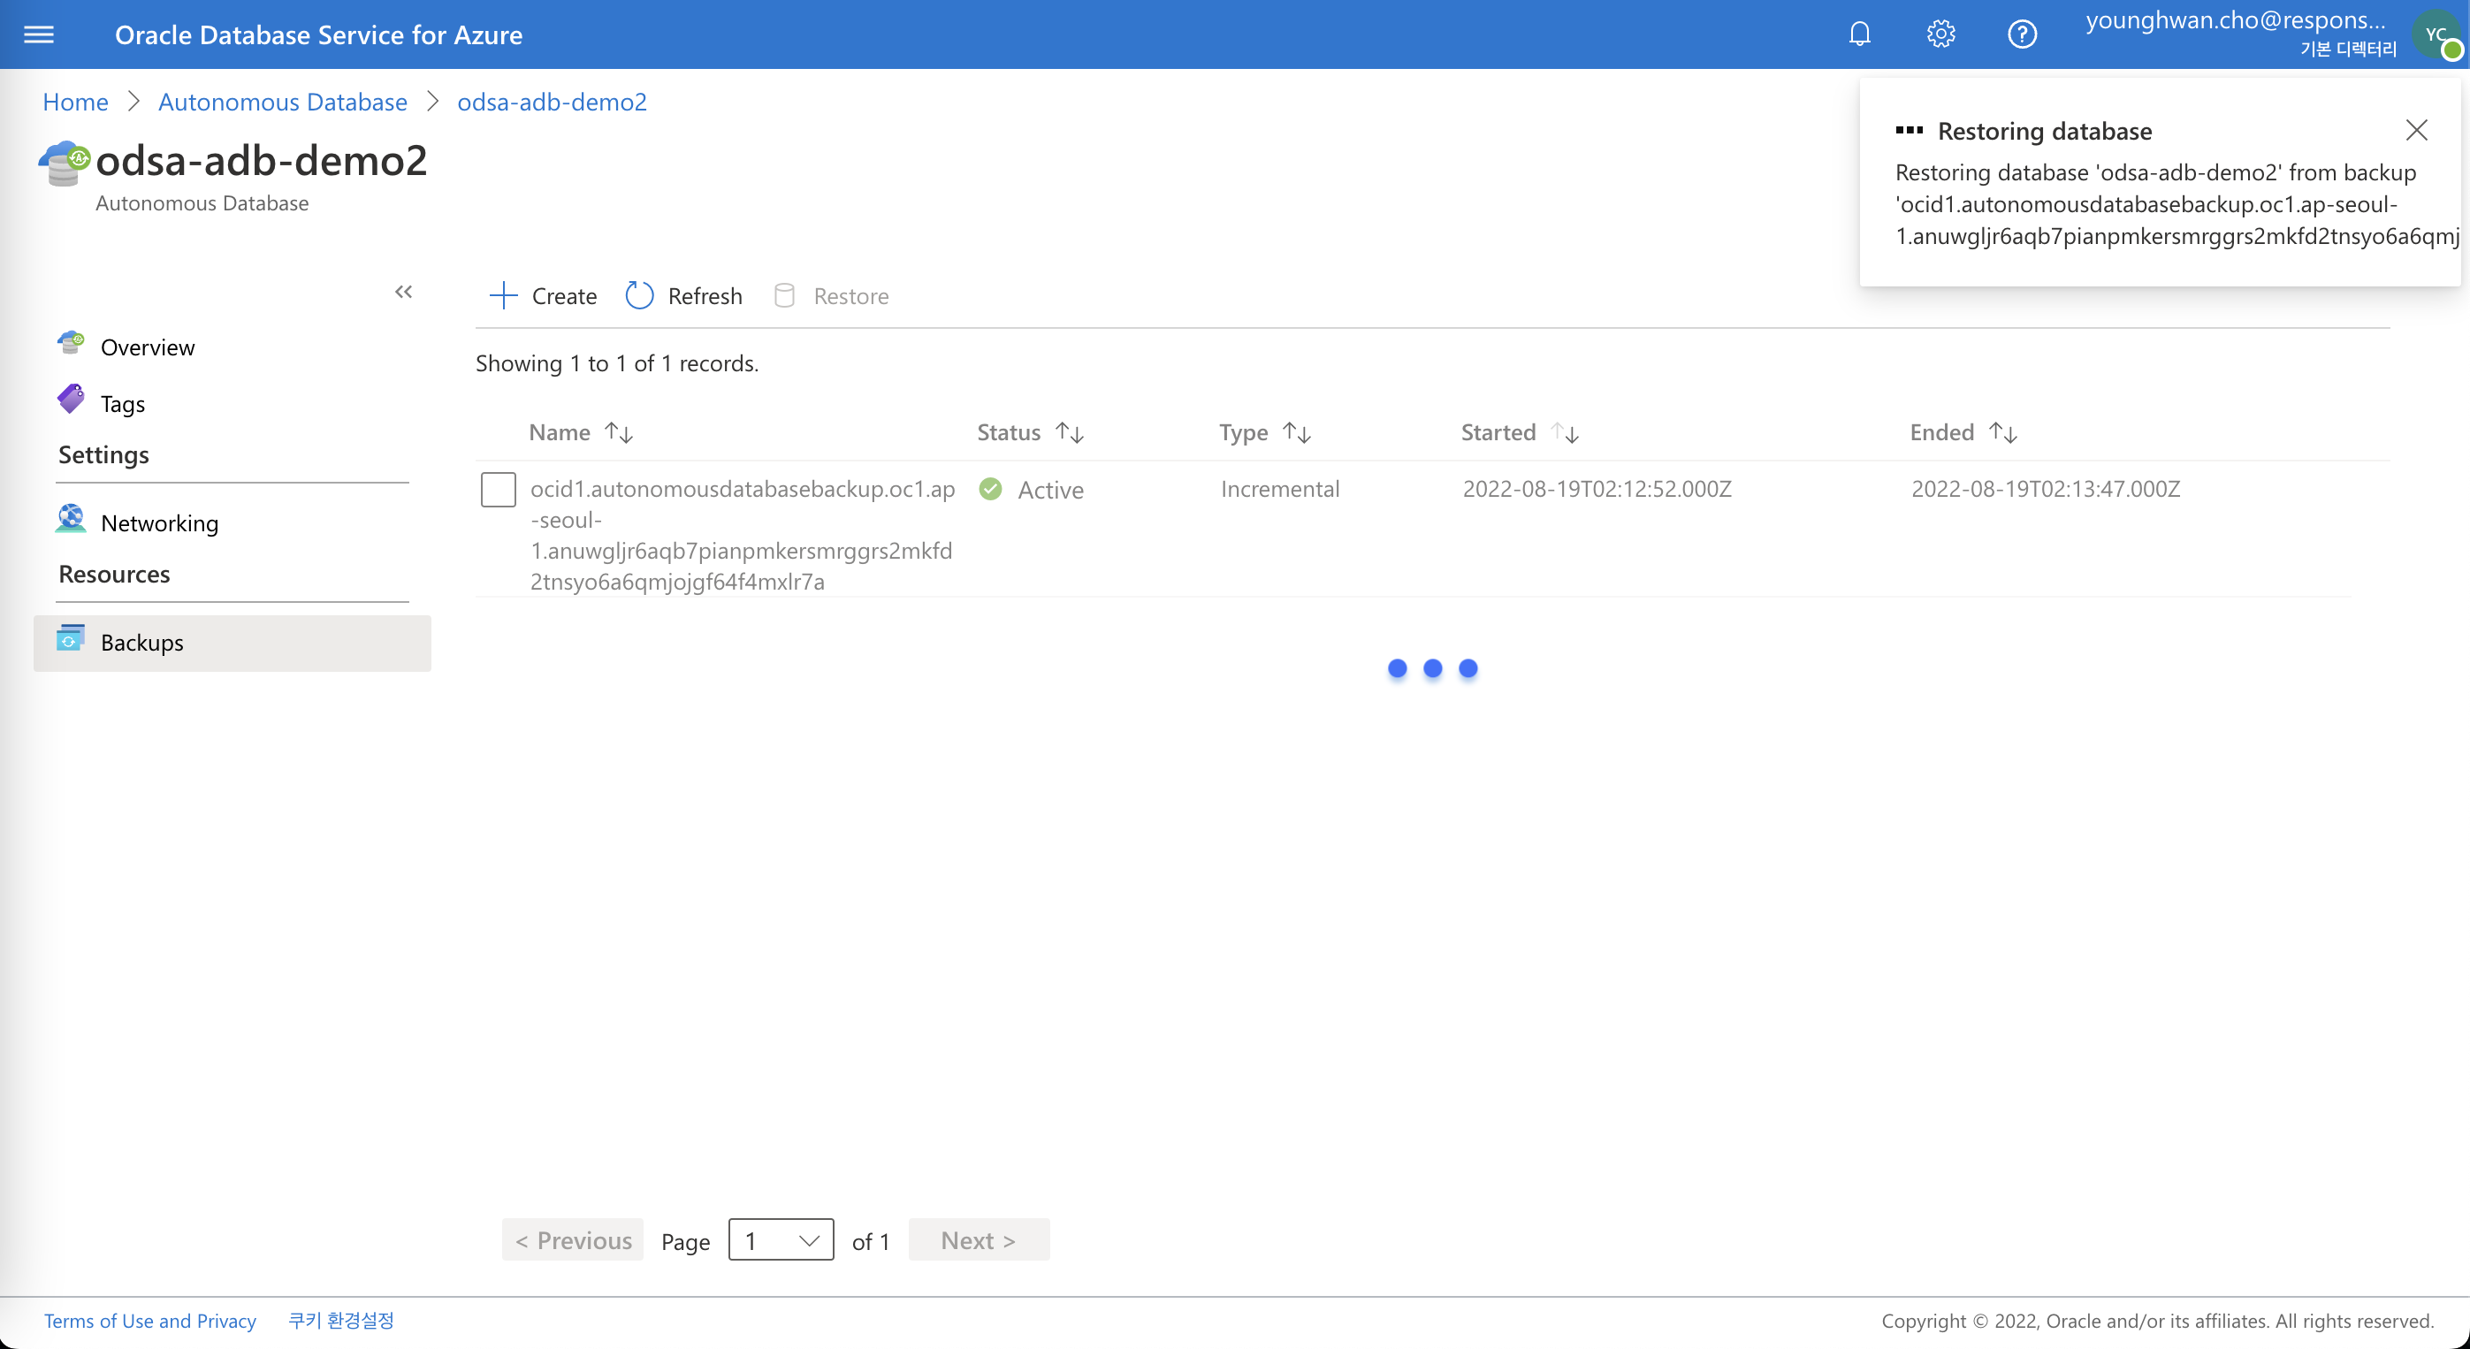Click the odsa-adb-demo2 database header icon

[65, 163]
